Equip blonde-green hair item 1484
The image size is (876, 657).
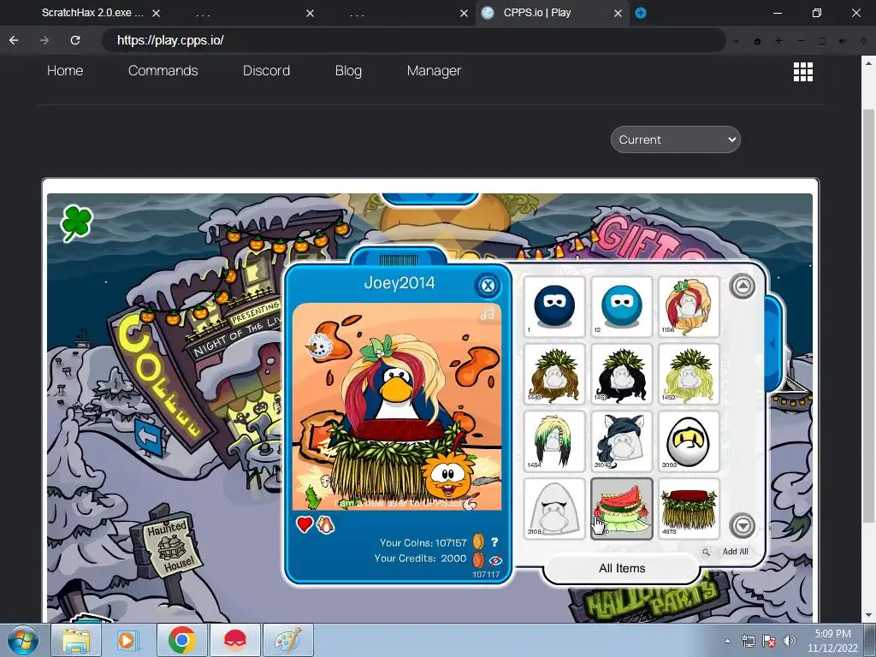point(554,441)
